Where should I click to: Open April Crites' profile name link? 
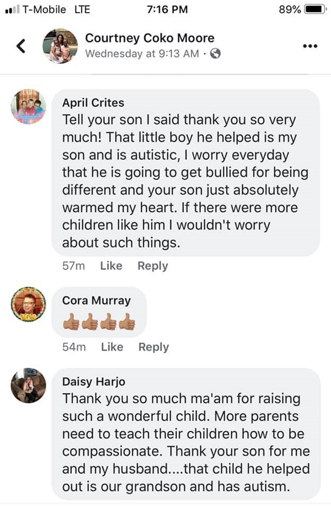tap(93, 103)
